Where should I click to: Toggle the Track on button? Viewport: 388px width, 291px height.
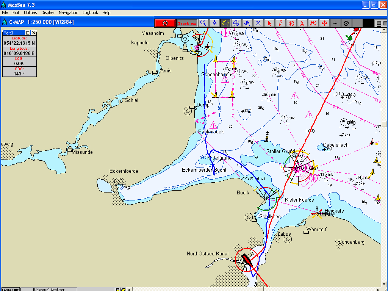tap(187, 23)
